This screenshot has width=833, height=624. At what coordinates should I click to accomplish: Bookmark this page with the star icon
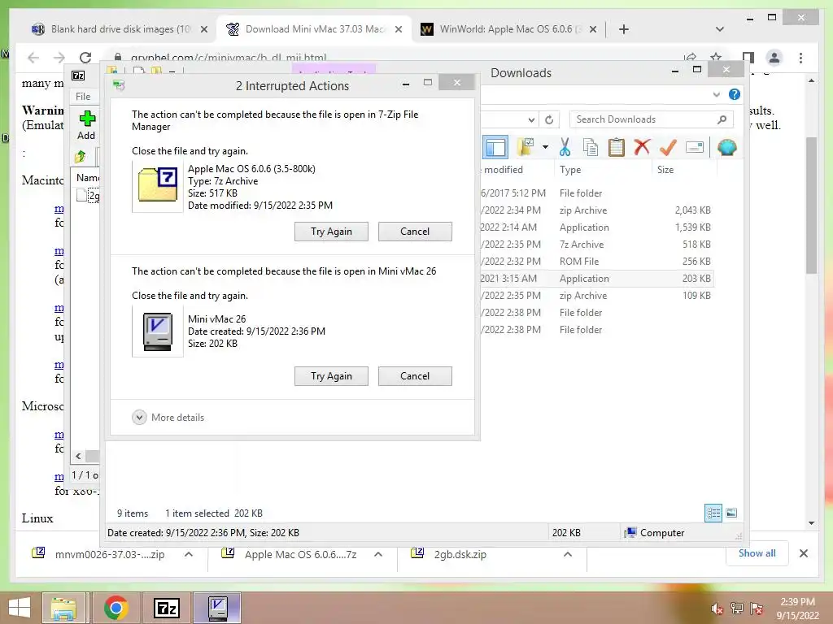[716, 58]
